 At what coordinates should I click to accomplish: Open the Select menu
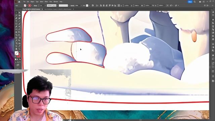(41, 2)
